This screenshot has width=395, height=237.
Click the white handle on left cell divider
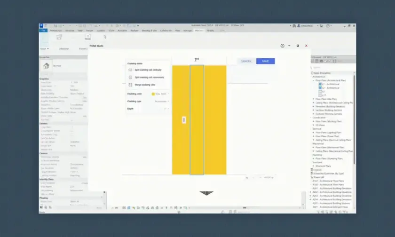point(184,120)
